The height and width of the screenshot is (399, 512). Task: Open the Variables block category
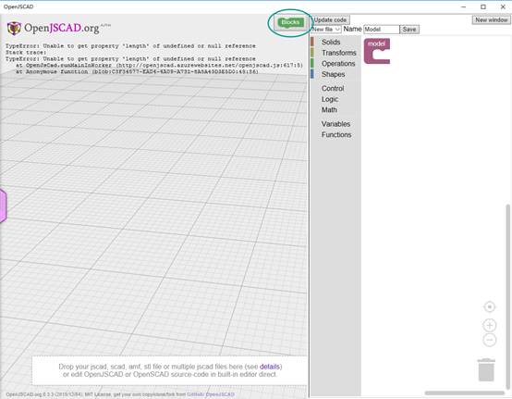335,124
